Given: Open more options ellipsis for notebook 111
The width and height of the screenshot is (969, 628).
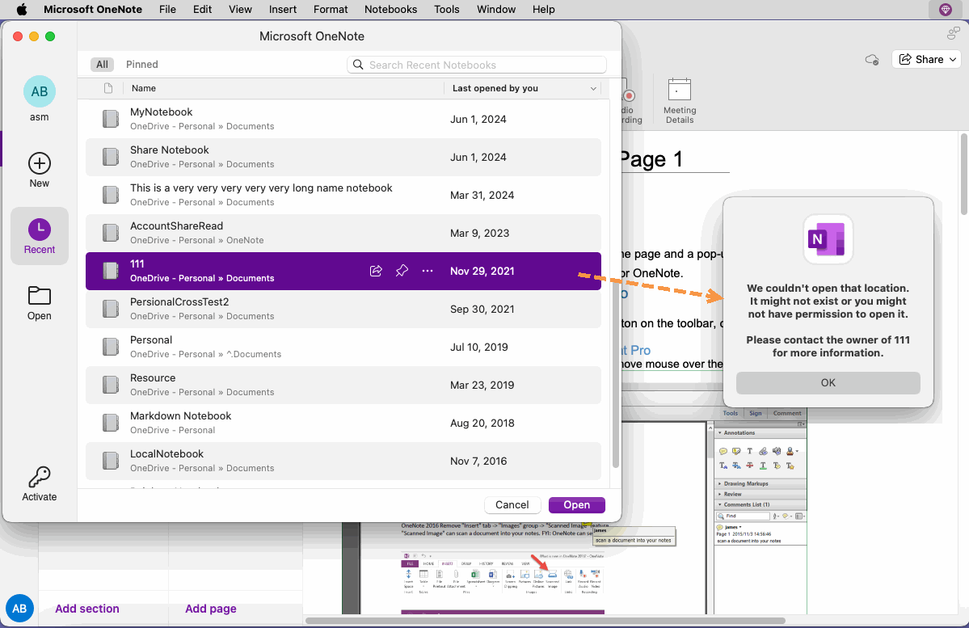Looking at the screenshot, I should tap(428, 271).
